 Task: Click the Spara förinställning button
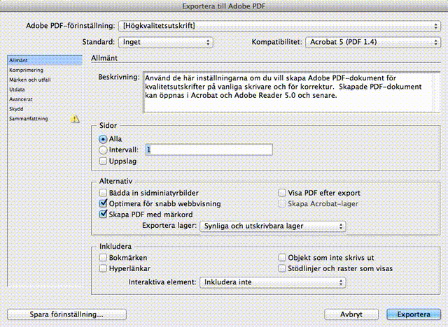67,314
